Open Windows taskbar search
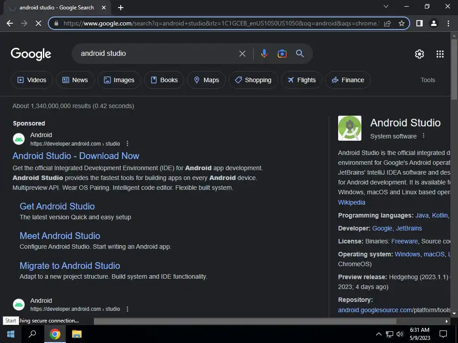 [x=32, y=334]
